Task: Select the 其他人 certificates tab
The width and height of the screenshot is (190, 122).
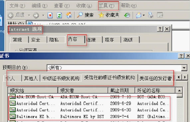Action: 31,78
